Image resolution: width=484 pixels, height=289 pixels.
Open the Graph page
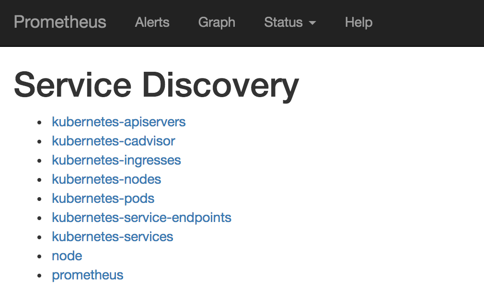217,22
